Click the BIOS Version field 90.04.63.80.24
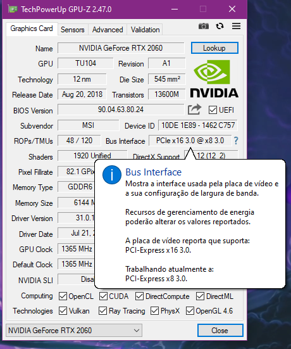The width and height of the screenshot is (291, 349). coord(121,110)
